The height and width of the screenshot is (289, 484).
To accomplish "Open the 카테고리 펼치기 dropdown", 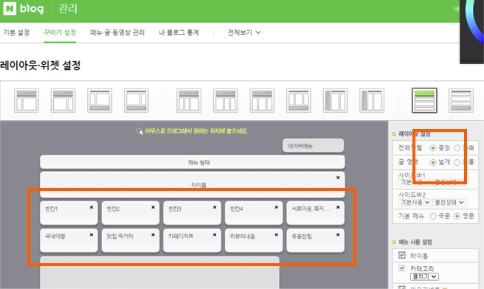I will point(424,276).
